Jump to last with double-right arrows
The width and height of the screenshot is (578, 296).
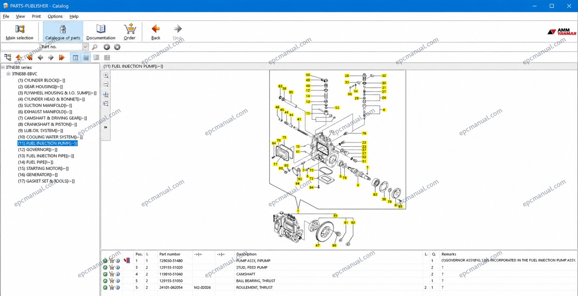tap(62, 57)
